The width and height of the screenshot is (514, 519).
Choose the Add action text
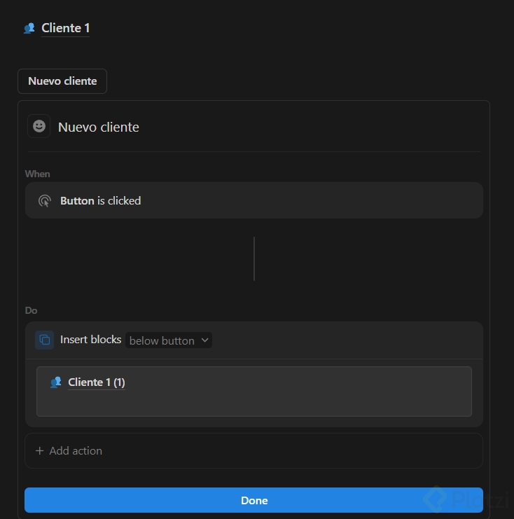76,451
